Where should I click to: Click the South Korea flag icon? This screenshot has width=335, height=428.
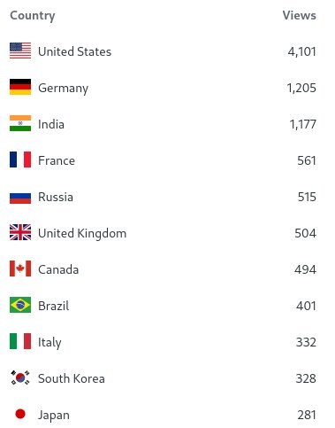(x=20, y=377)
